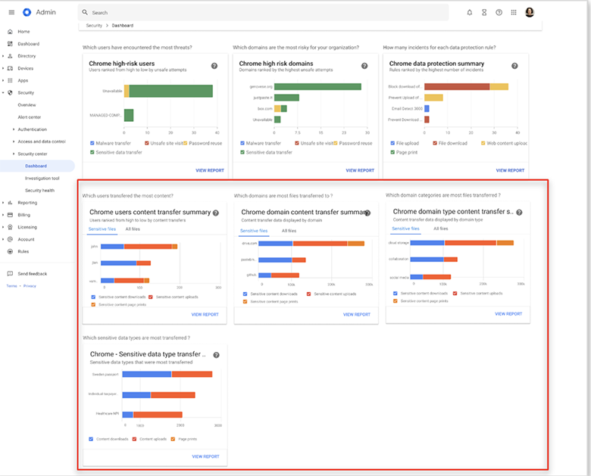Viewport: 591px width, 476px height.
Task: View report for Chrome high-risk users
Action: [210, 170]
